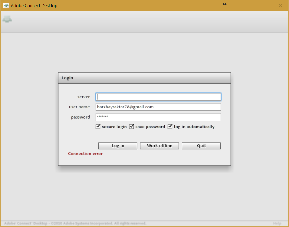
Task: Click the user name field
Action: click(x=158, y=107)
